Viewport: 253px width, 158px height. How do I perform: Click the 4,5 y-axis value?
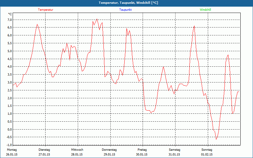pyautogui.click(x=10, y=59)
